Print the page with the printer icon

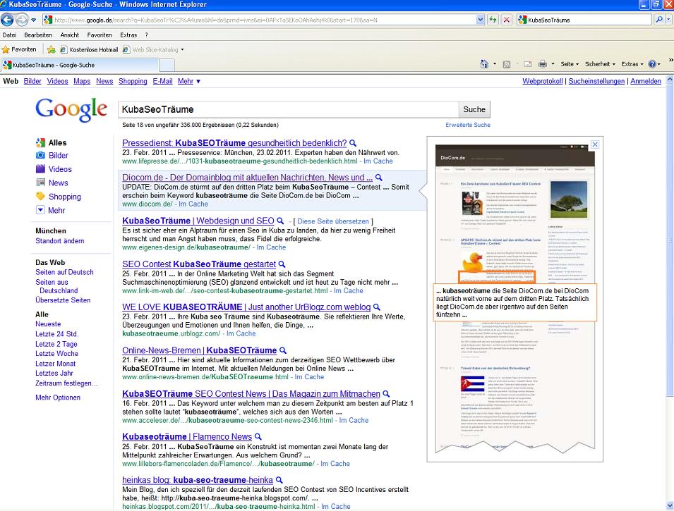coord(543,64)
